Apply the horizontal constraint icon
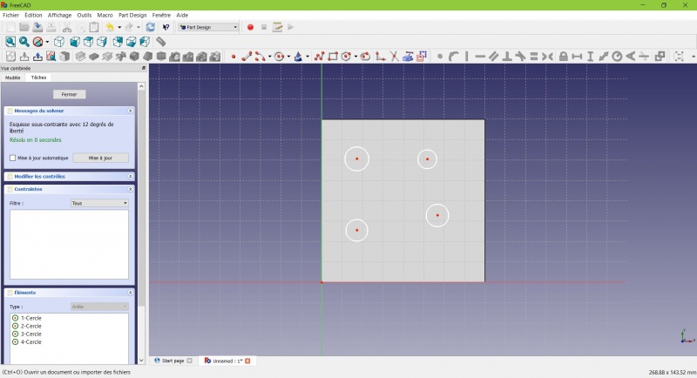Viewport: 697px width, 378px height. pyautogui.click(x=480, y=57)
